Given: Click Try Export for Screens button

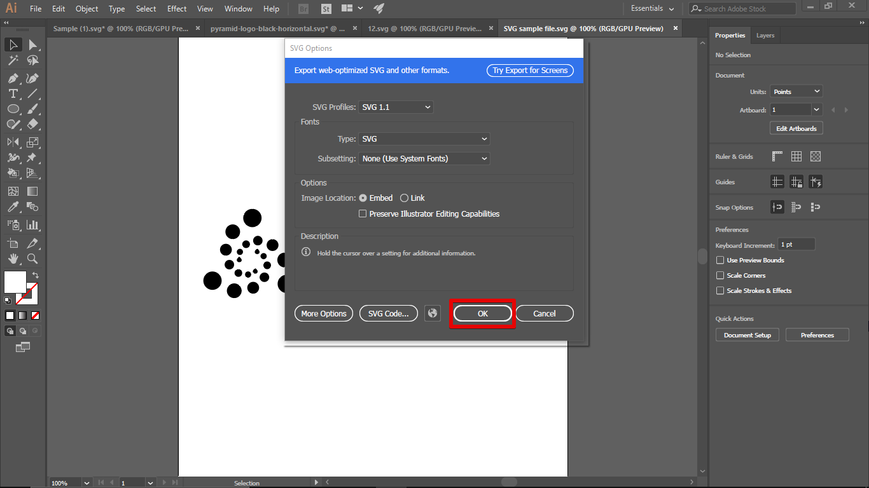Looking at the screenshot, I should pyautogui.click(x=530, y=71).
